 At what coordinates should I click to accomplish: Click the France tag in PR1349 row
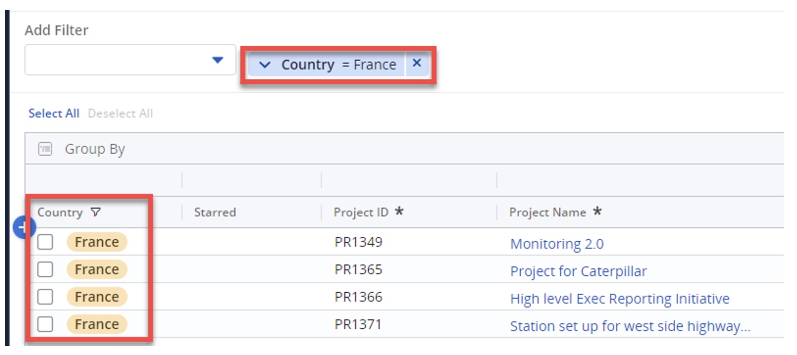(97, 242)
